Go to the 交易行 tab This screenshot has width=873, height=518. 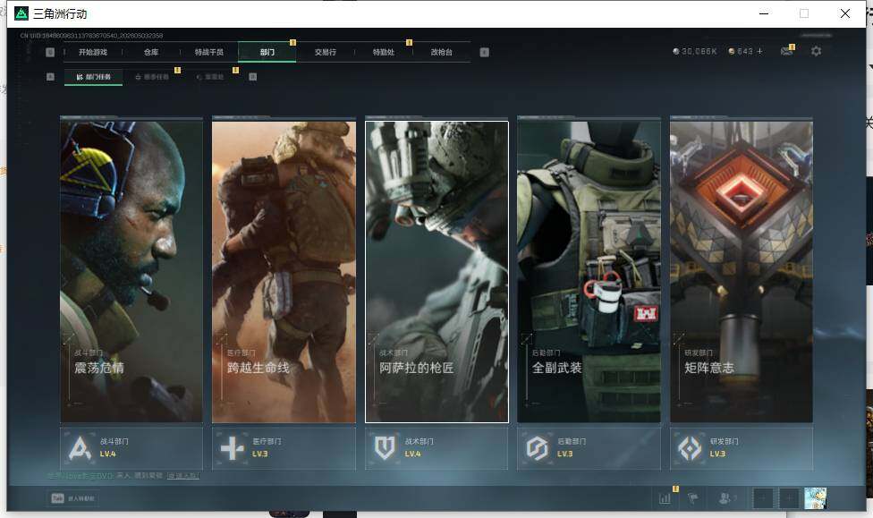tap(326, 53)
